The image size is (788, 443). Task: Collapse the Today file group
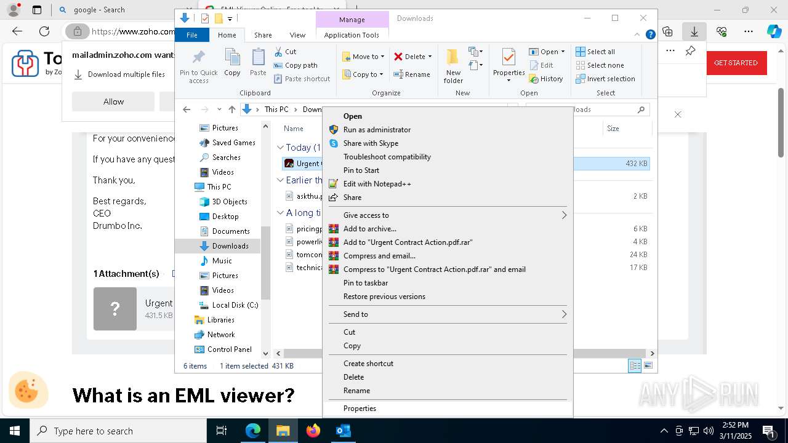(x=280, y=148)
